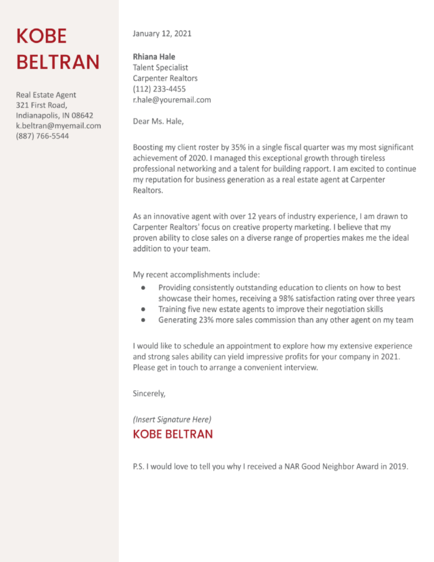The image size is (434, 562).
Task: Click the phone number (112) 233-4455
Action: pos(159,89)
